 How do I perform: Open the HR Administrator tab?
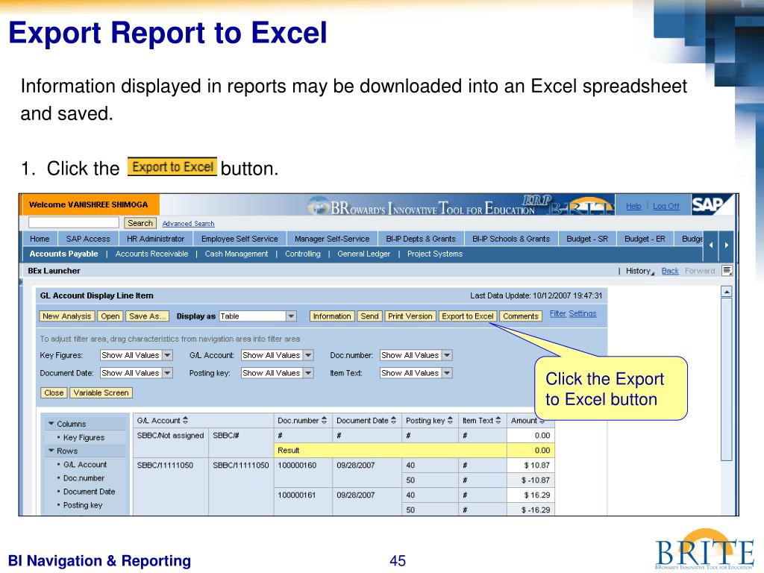pyautogui.click(x=155, y=239)
